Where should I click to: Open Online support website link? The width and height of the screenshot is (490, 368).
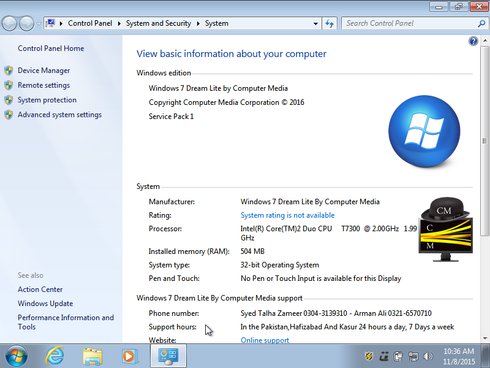pos(265,340)
